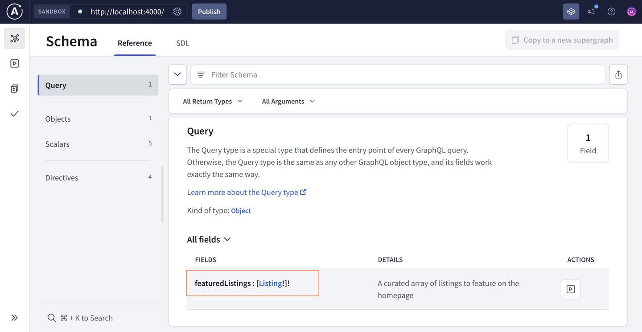The width and height of the screenshot is (642, 332).
Task: View schema checks via the checkmark icon
Action: (14, 114)
